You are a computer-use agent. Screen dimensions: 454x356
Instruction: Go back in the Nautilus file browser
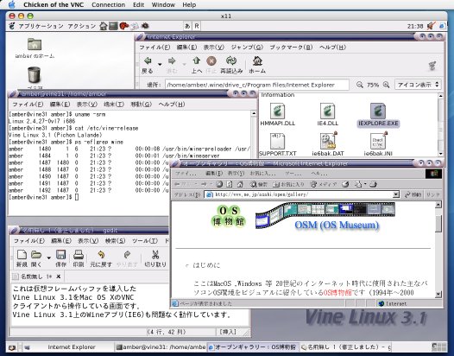(148, 65)
